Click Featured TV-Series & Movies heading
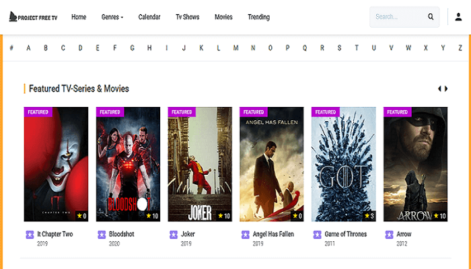This screenshot has width=471, height=269. tap(79, 89)
